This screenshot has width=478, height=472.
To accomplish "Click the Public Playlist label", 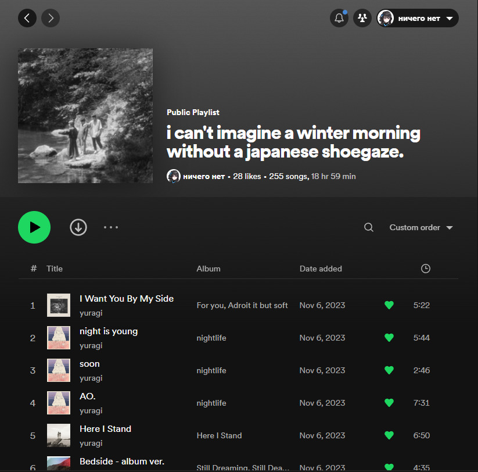I will click(193, 113).
